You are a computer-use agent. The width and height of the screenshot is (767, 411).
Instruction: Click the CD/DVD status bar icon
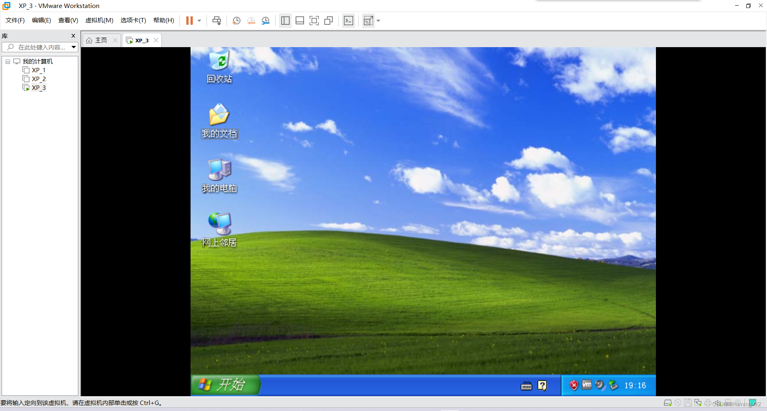click(678, 403)
